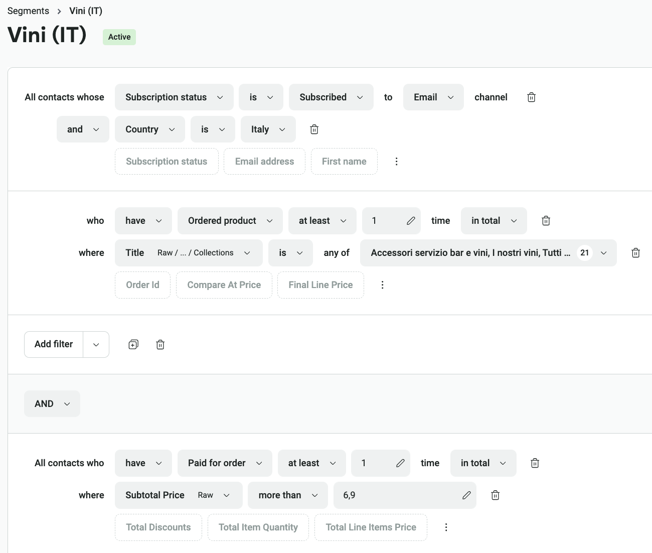Open more fields menu beside Total Line Items Price
652x553 pixels.
tap(446, 527)
